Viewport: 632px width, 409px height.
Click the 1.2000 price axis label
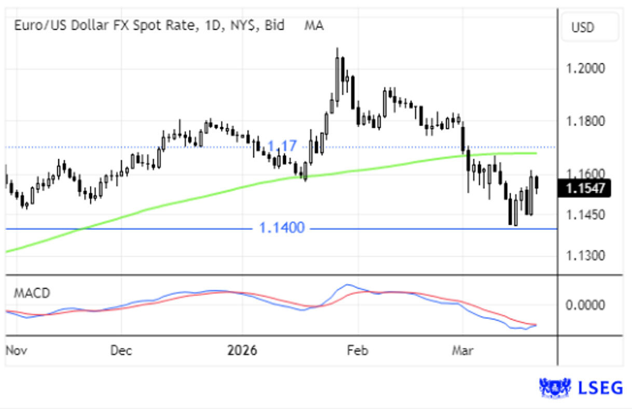(x=585, y=69)
